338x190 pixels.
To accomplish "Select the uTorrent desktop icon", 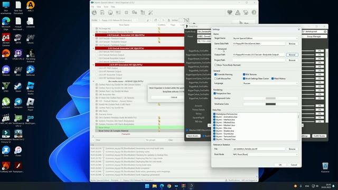I will (6, 103).
